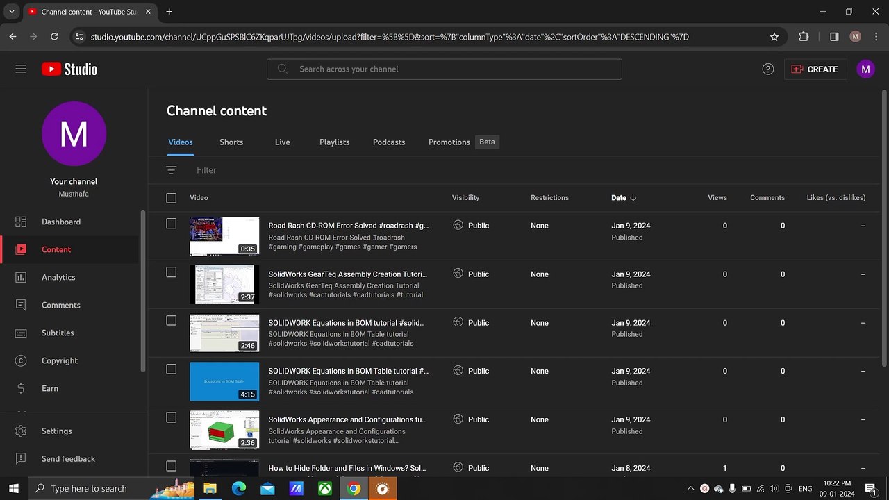Sort by the Date column header
This screenshot has width=889, height=500.
(x=624, y=198)
